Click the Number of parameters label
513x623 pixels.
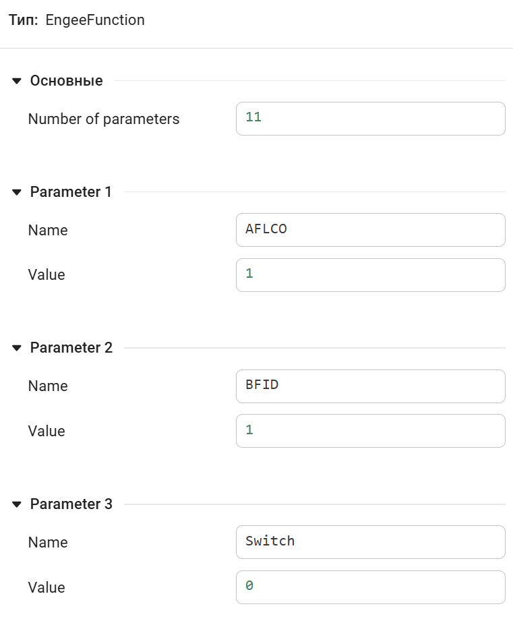click(x=104, y=119)
